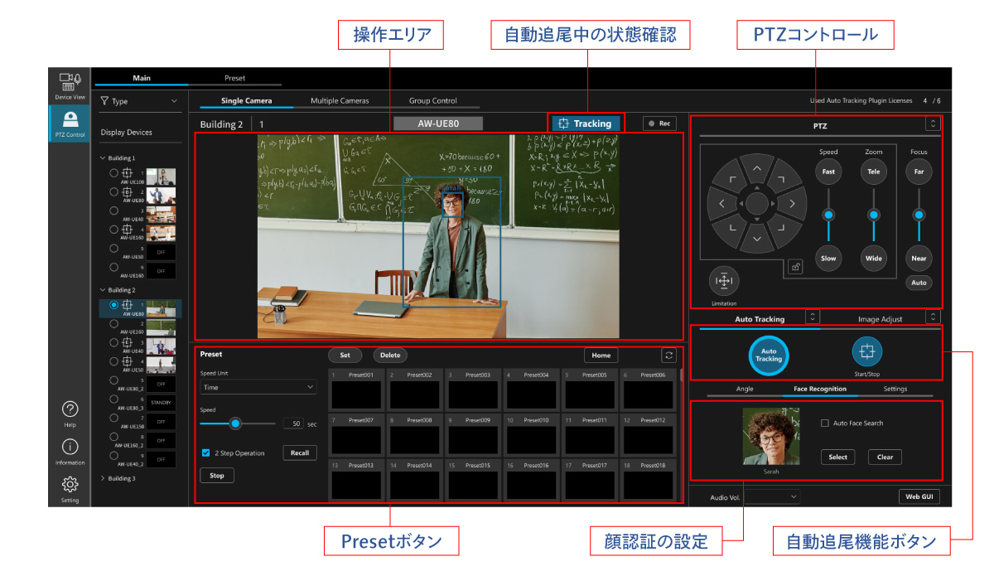Expand the Building 3 group
994x576 pixels.
pos(103,478)
